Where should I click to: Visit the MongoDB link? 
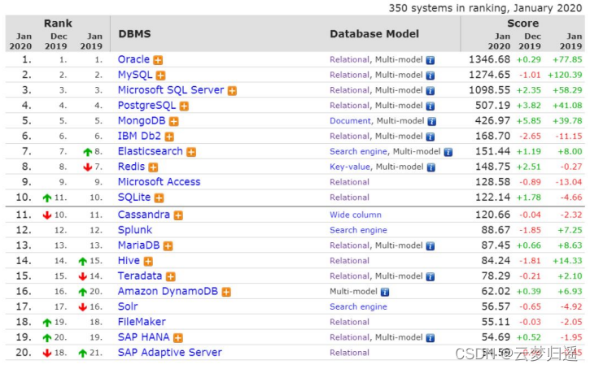[x=142, y=120]
